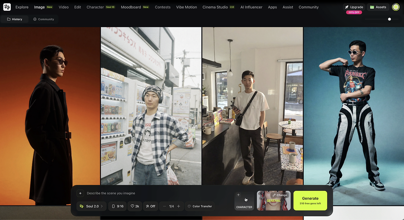Click Change on the GENERAL character
Image resolution: width=404 pixels, height=220 pixels.
tap(280, 195)
